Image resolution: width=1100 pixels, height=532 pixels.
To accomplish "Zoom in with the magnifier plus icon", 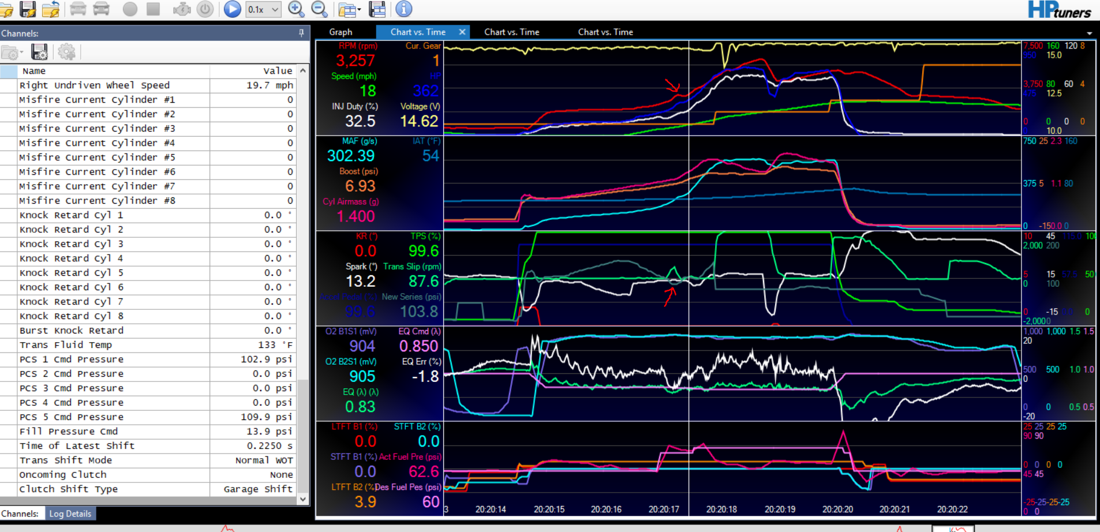I will (296, 9).
